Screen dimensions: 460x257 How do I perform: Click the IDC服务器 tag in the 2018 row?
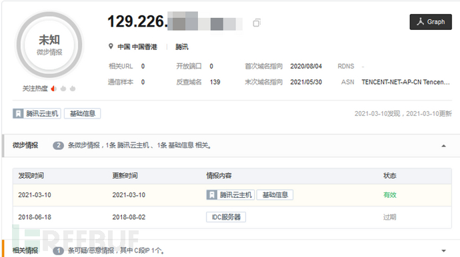tap(226, 217)
